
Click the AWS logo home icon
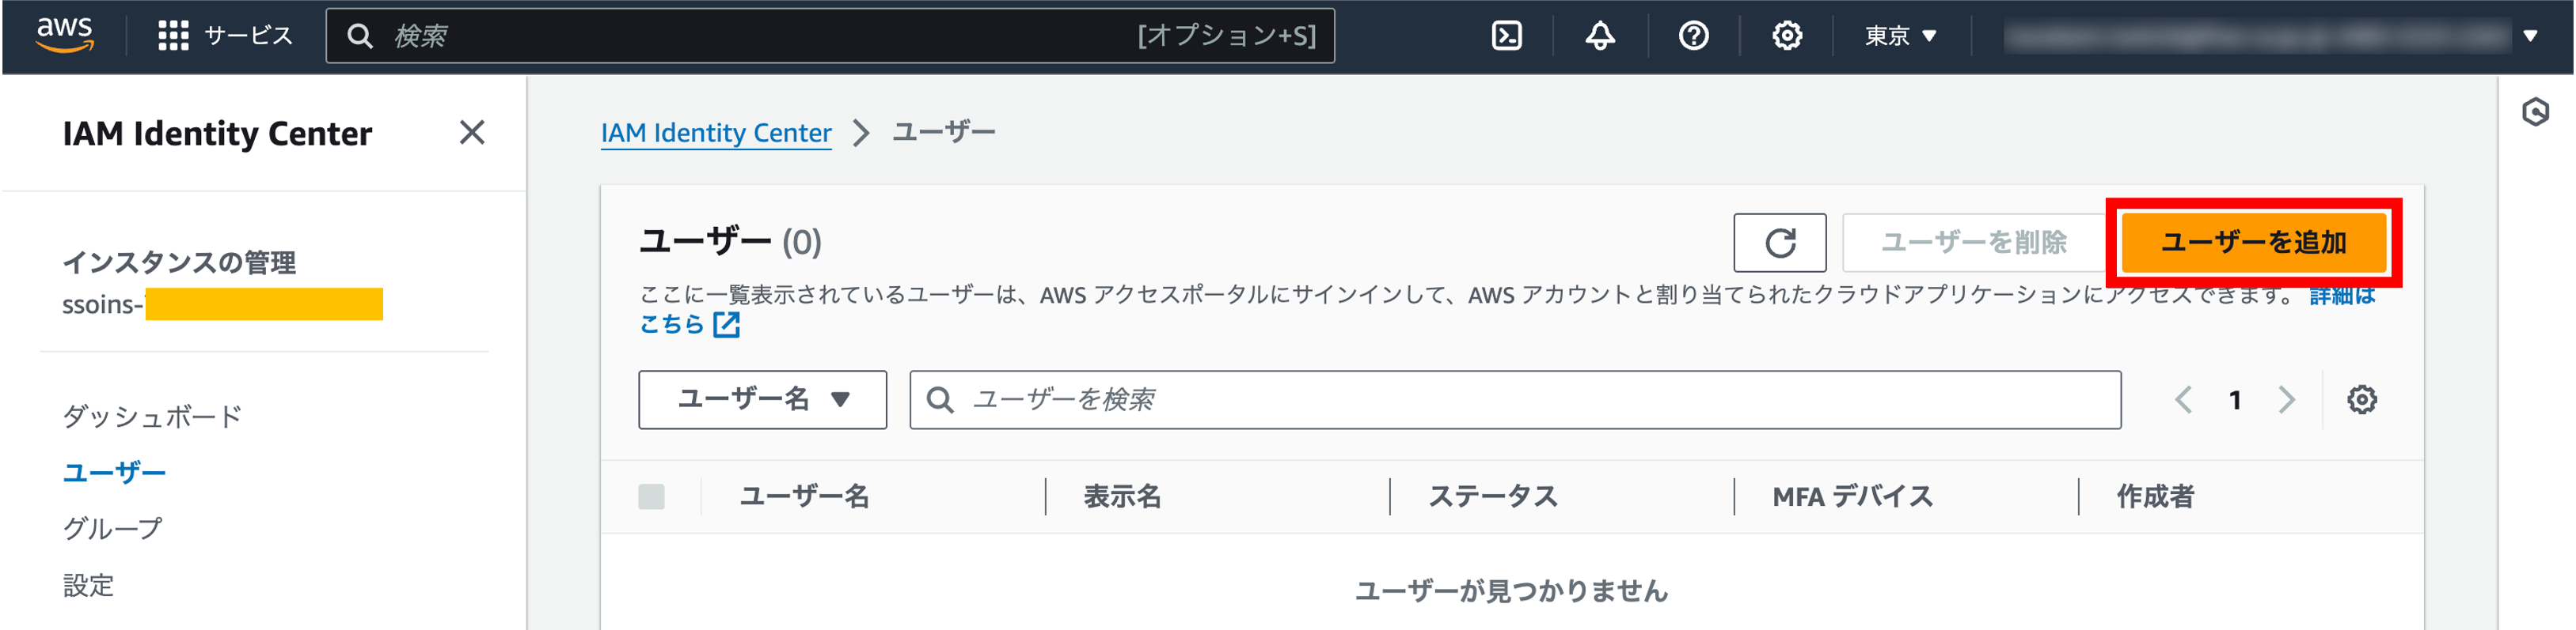65,35
